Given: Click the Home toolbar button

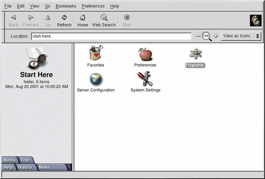Looking at the screenshot, I should pos(83,21).
